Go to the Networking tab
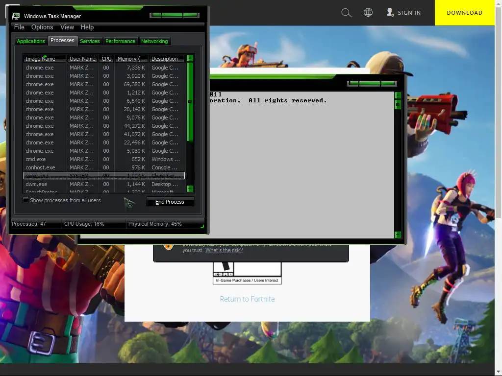The height and width of the screenshot is (376, 502). pos(154,41)
